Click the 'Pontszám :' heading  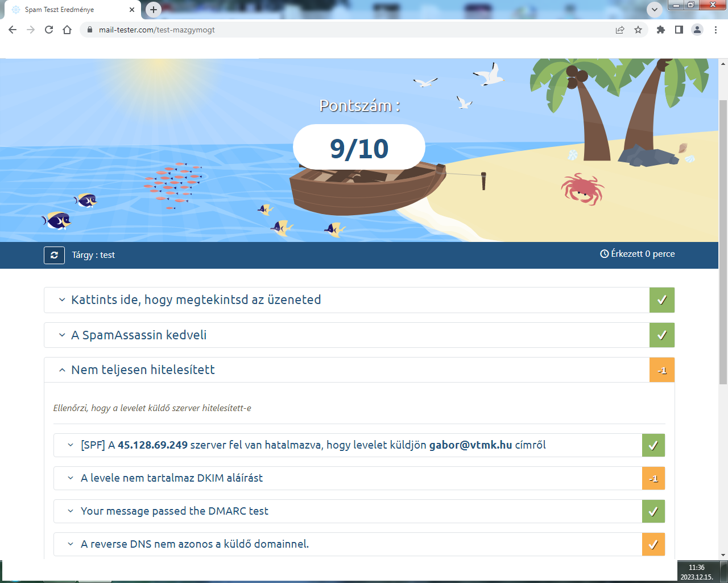tap(359, 105)
